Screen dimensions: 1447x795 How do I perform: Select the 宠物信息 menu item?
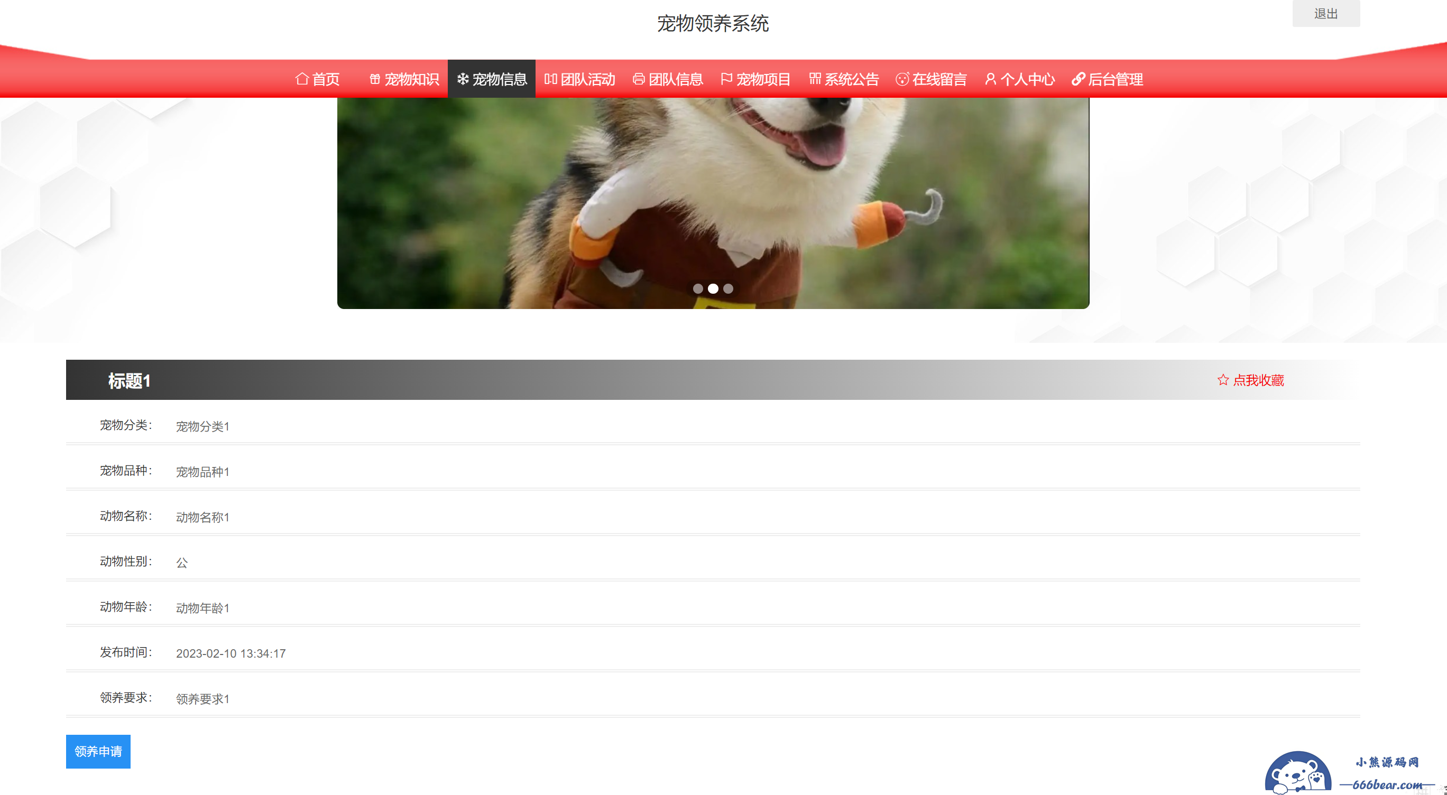point(492,79)
